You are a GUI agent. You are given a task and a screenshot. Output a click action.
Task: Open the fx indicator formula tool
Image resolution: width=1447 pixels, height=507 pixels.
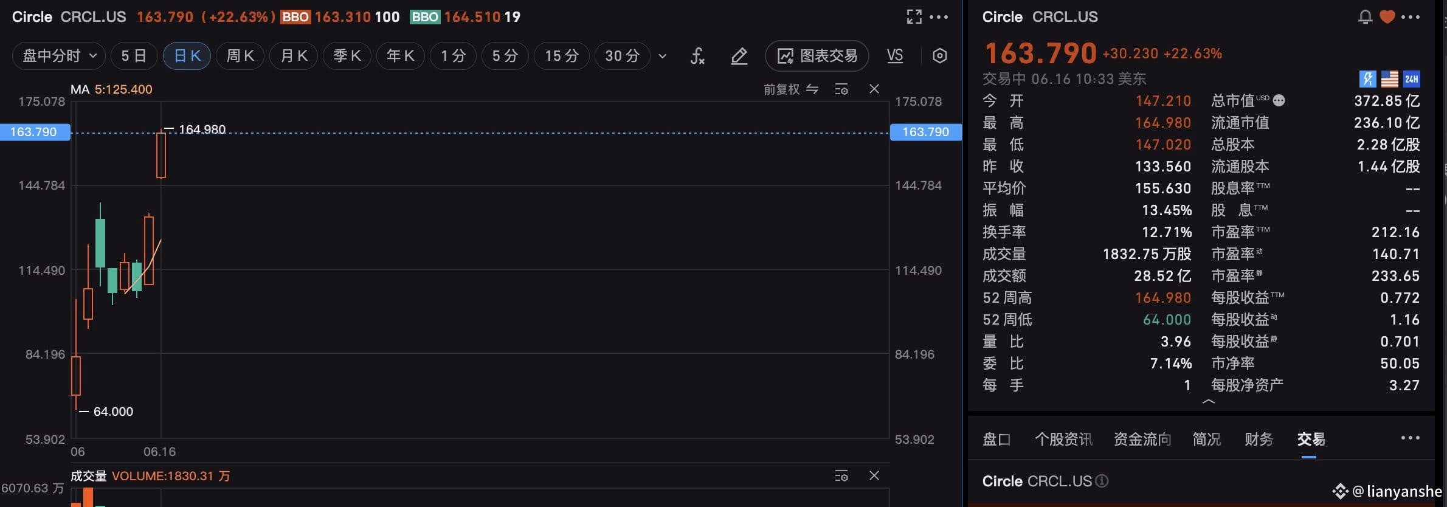pos(697,57)
